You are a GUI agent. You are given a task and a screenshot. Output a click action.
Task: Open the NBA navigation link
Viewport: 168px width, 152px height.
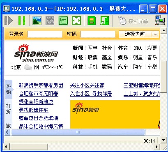tap(138, 48)
